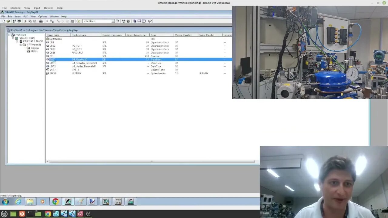Sort by Name (Header) column
Viewport: 388px width, 218px height.
(x=210, y=35)
